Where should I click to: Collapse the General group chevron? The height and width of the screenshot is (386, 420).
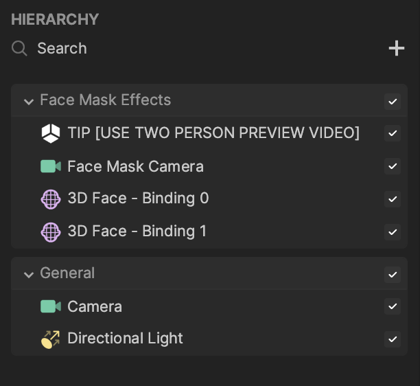point(29,275)
